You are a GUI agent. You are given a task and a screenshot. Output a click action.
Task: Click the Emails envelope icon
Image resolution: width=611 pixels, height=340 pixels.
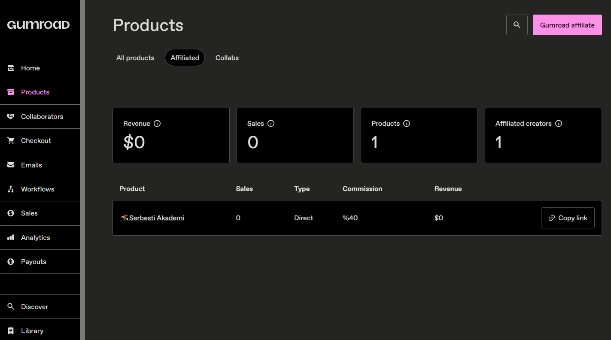(x=11, y=165)
